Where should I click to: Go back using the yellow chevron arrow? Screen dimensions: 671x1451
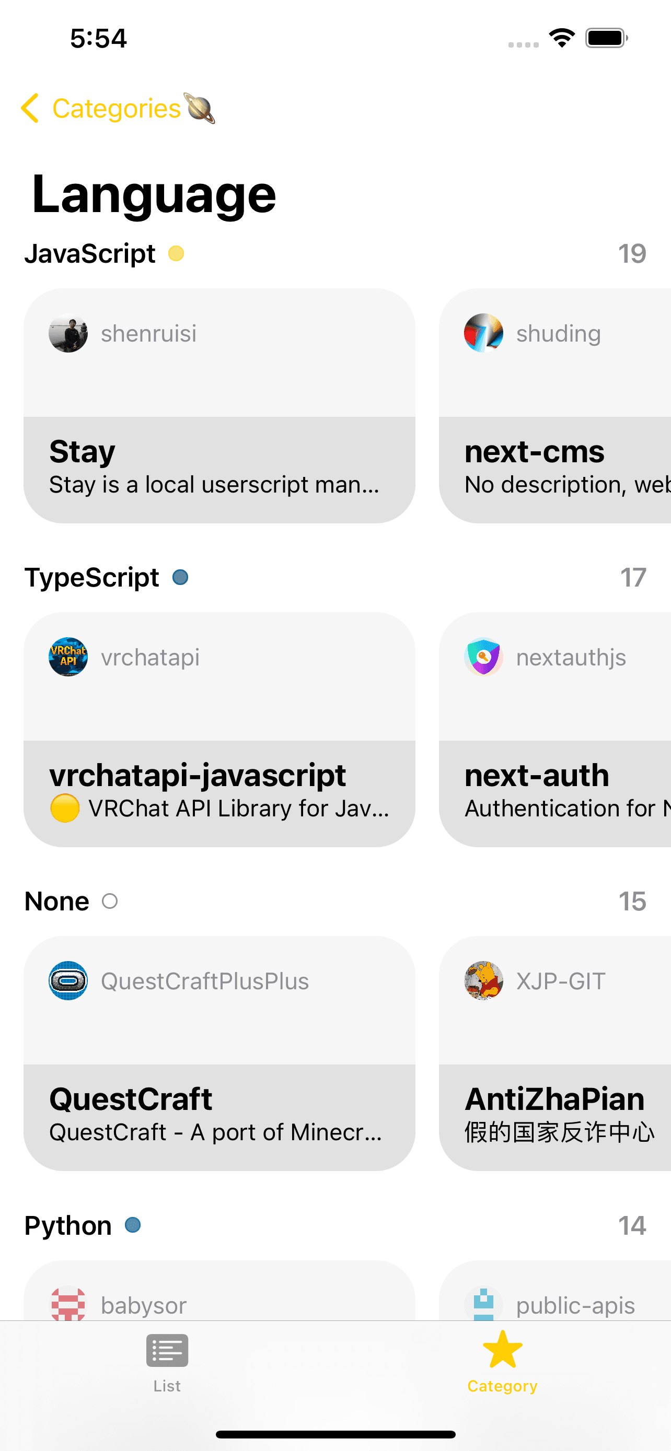click(30, 108)
